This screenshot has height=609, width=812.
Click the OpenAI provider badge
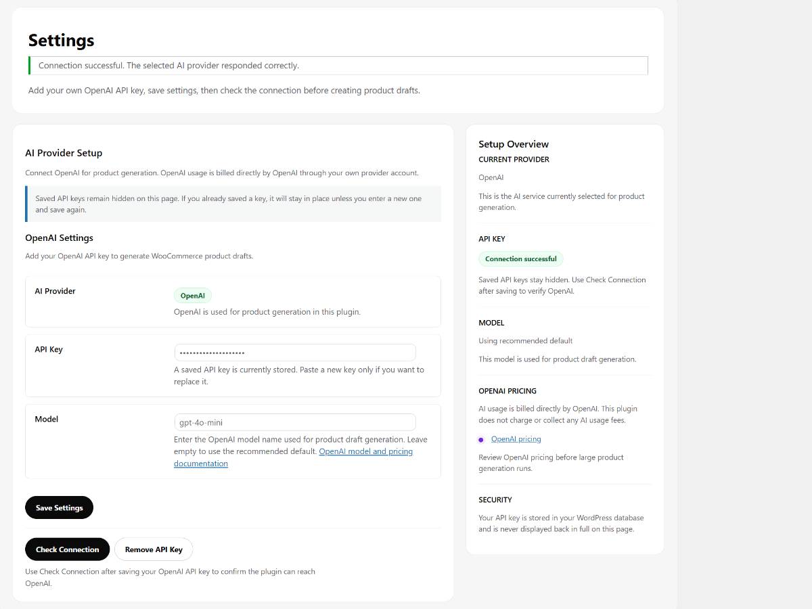[x=193, y=296]
